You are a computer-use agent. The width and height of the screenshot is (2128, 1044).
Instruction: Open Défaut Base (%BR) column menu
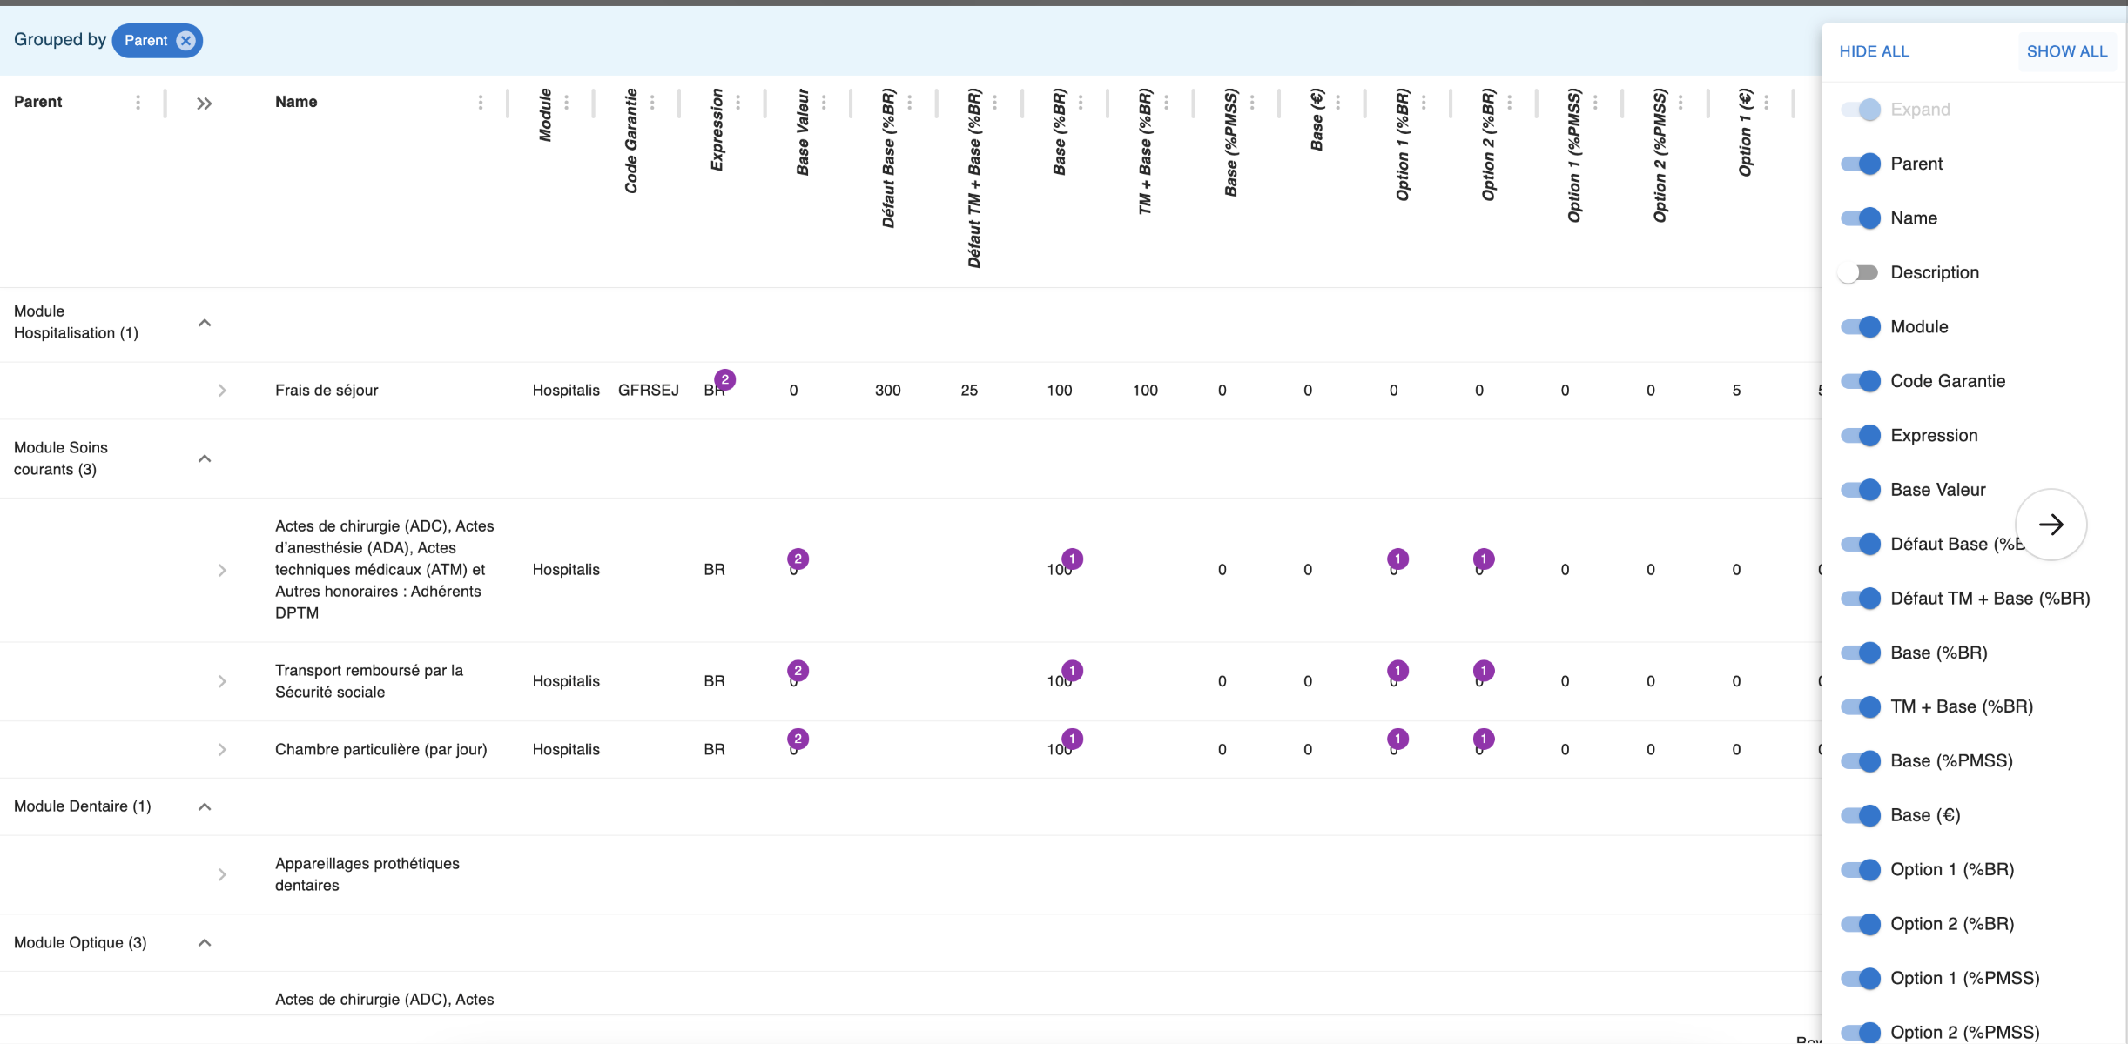click(910, 102)
